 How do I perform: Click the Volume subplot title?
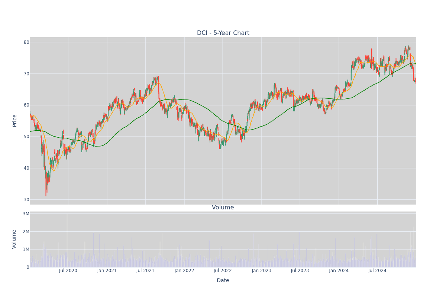point(223,208)
